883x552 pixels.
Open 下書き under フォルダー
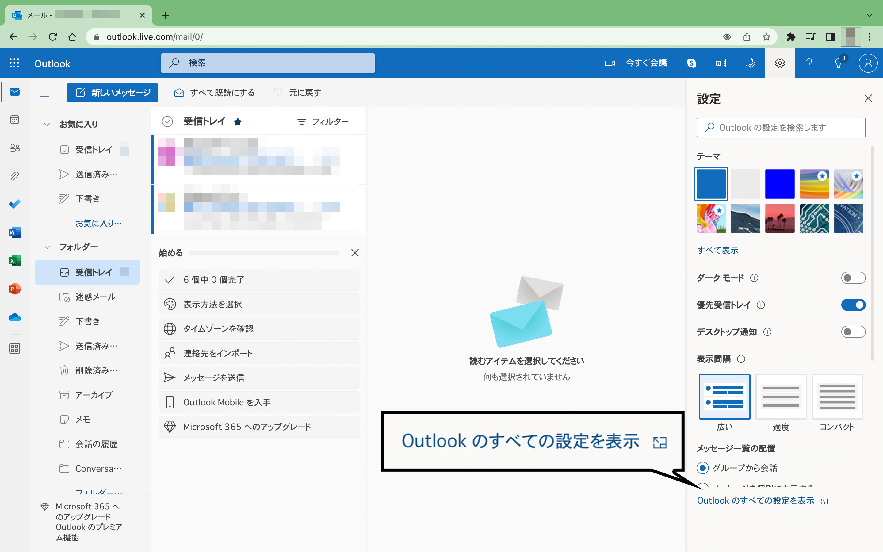88,321
